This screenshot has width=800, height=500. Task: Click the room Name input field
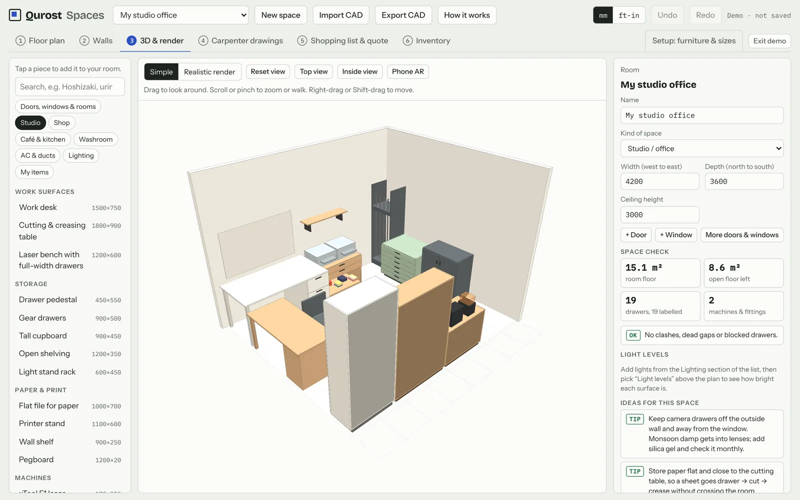[702, 115]
